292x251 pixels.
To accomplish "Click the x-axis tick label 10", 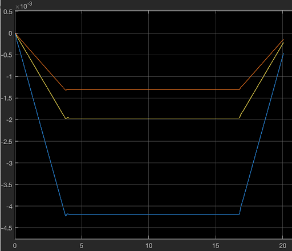I will [x=149, y=246].
